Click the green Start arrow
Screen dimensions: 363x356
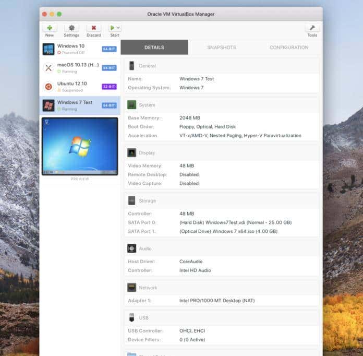pyautogui.click(x=112, y=28)
